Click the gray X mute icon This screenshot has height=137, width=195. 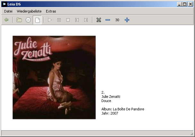(99, 20)
